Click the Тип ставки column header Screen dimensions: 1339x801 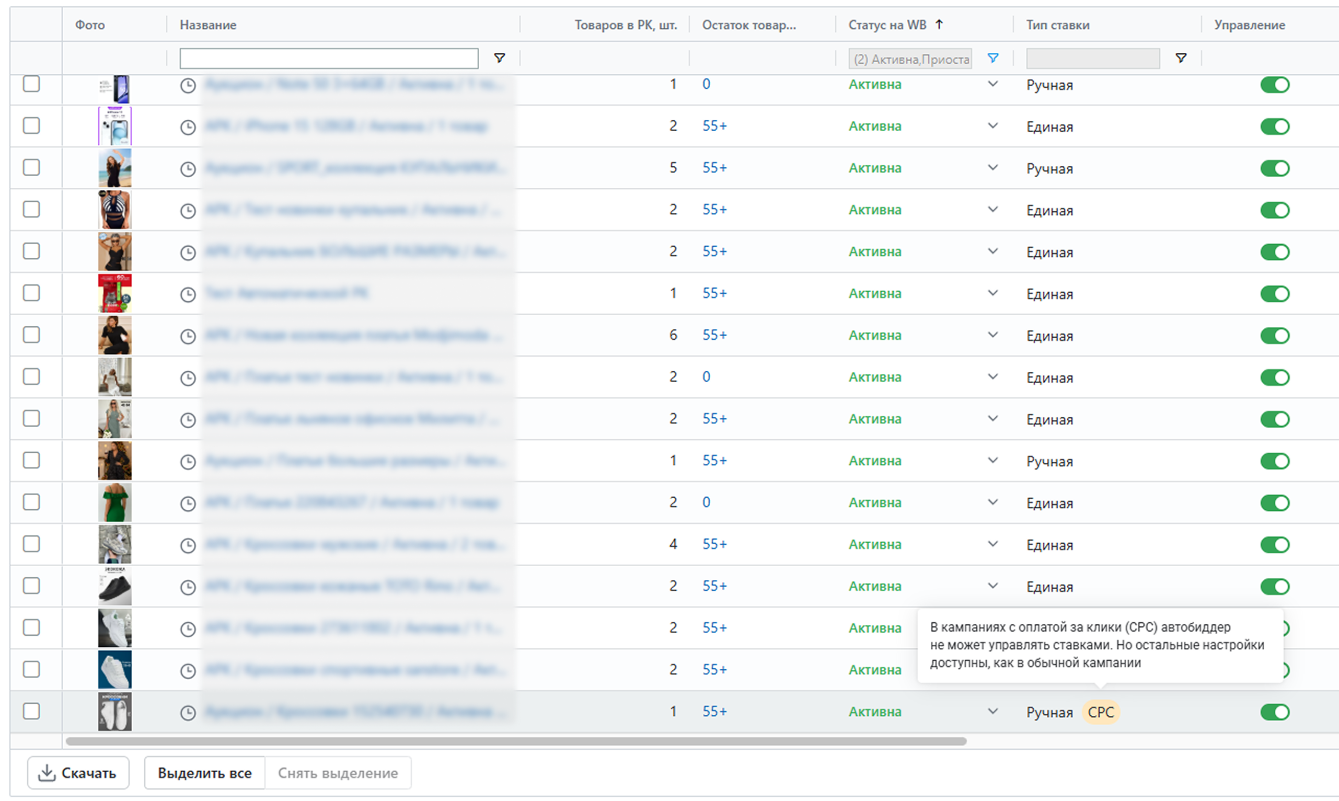(x=1057, y=25)
